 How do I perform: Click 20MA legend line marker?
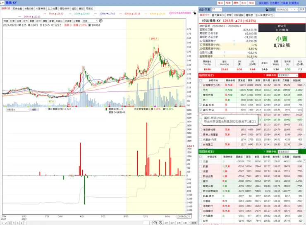(96, 14)
